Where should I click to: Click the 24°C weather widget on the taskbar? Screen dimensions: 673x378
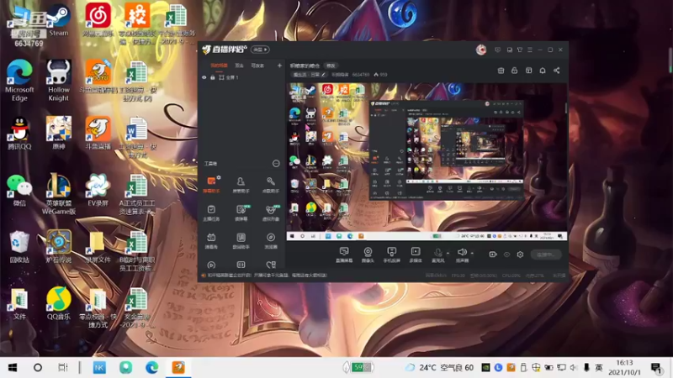(439, 368)
